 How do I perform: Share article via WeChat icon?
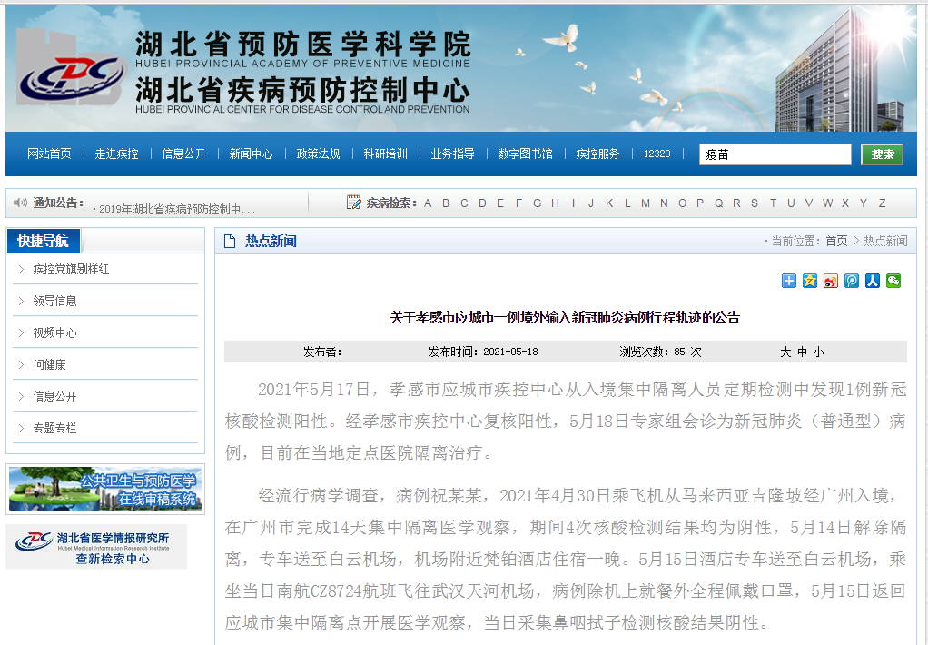[x=893, y=281]
